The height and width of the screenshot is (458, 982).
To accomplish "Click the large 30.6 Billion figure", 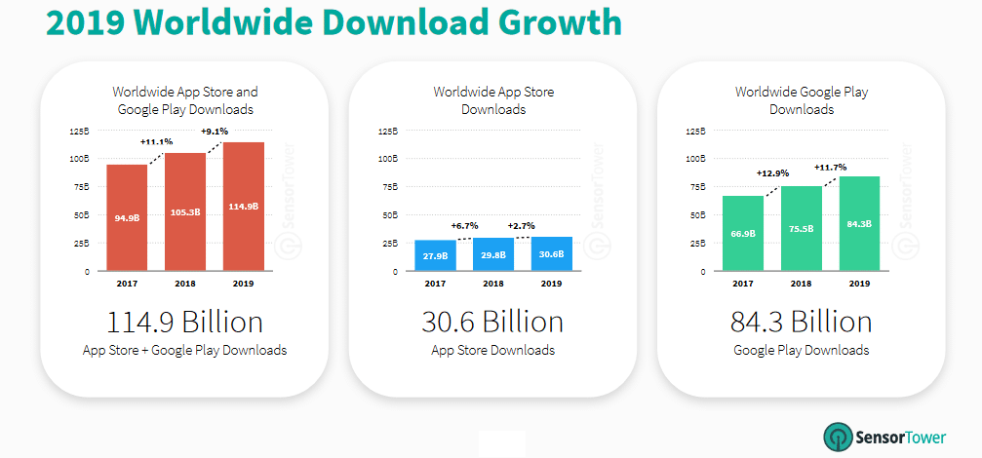I will [492, 322].
